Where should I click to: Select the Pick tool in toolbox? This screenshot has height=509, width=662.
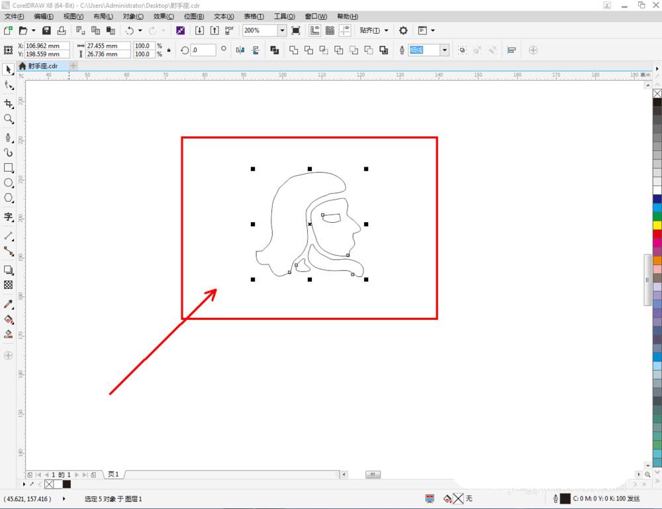(8, 69)
